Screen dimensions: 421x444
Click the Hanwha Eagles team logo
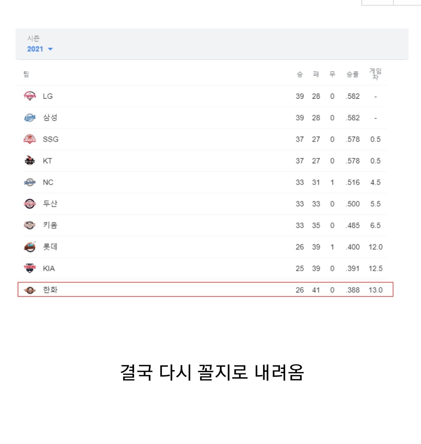click(30, 290)
